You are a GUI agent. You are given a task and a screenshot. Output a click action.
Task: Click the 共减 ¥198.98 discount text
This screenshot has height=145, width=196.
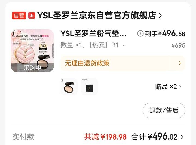(105, 137)
